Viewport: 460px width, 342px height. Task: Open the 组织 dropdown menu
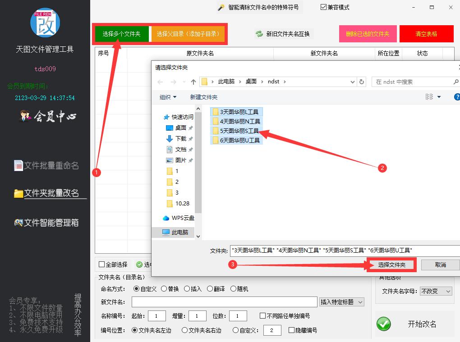tap(168, 97)
